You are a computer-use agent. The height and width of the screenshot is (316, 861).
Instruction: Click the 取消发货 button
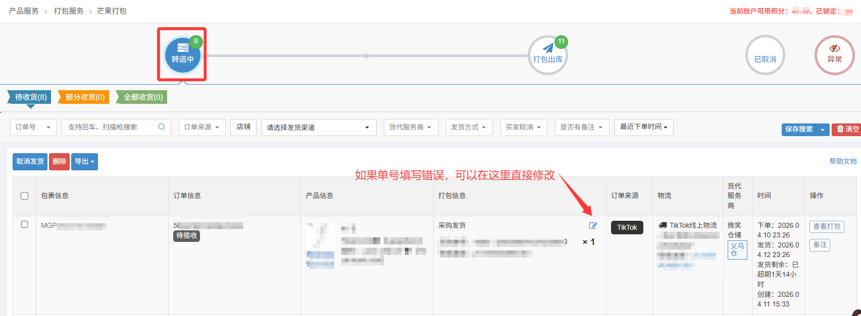point(30,161)
